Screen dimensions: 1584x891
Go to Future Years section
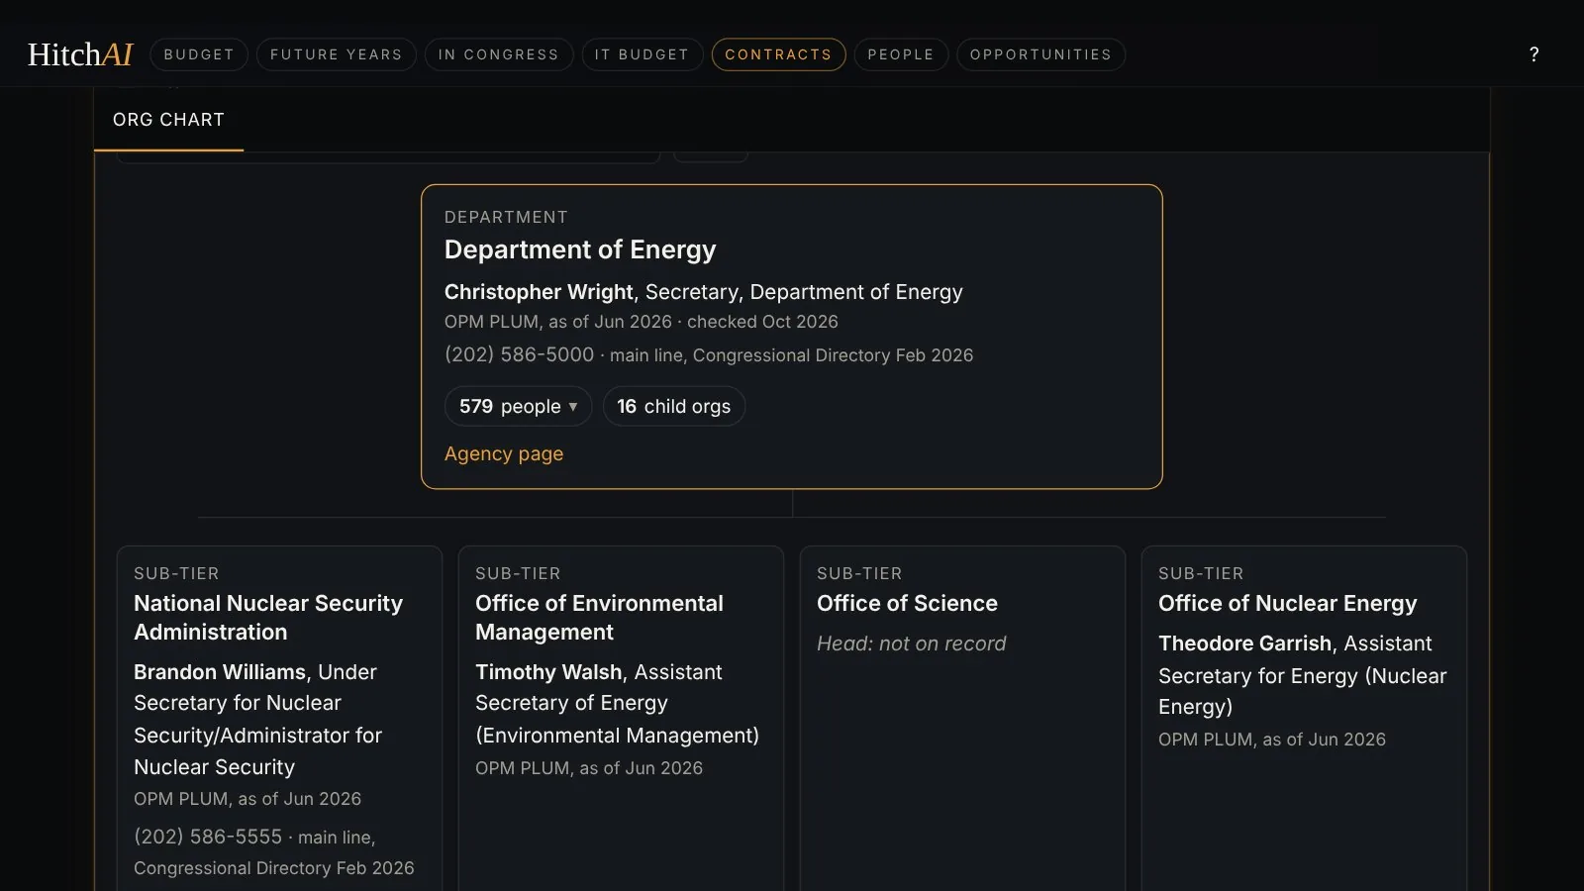pyautogui.click(x=337, y=54)
